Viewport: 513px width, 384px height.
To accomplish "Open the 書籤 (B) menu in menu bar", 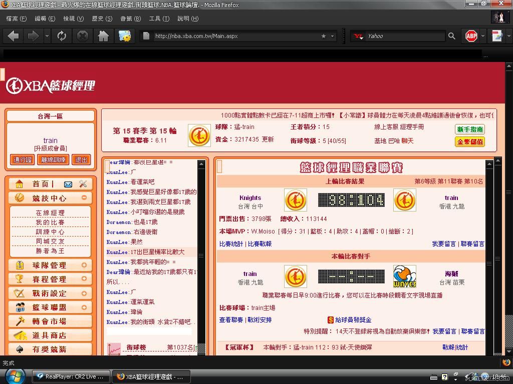I will [130, 18].
